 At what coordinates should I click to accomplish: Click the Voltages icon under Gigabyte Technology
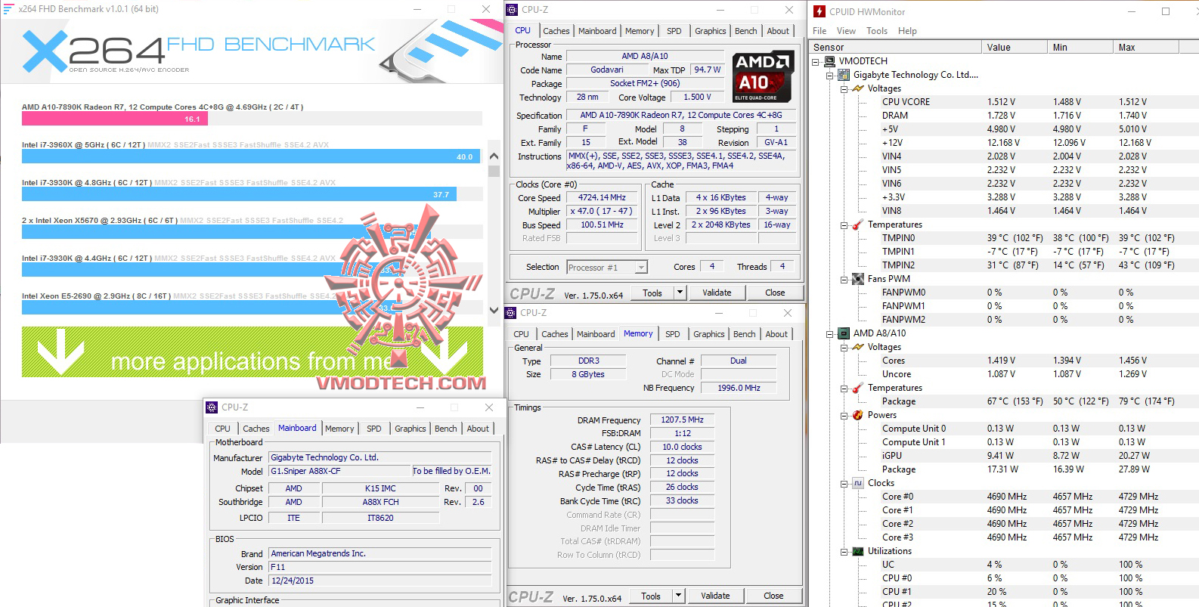pos(858,88)
